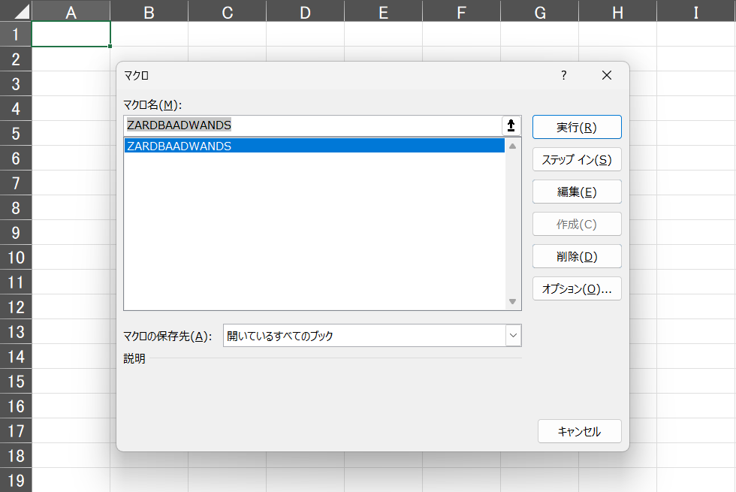Select row 19 header
736x492 pixels.
16,480
